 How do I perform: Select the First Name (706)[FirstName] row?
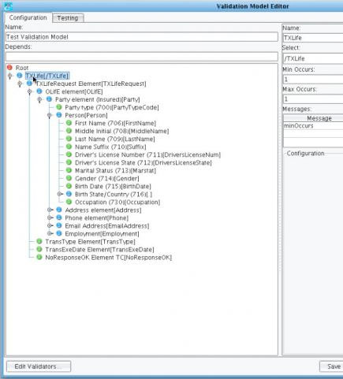pyautogui.click(x=115, y=123)
